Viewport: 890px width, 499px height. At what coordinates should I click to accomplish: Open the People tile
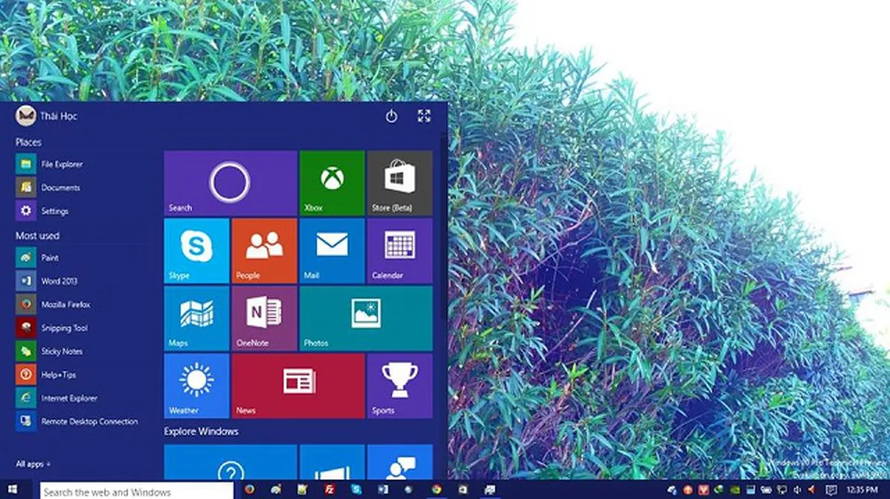coord(264,251)
